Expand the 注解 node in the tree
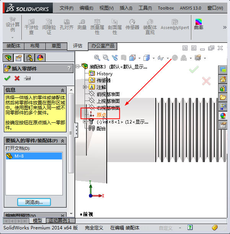This screenshot has width=230, height=234. click(x=85, y=87)
